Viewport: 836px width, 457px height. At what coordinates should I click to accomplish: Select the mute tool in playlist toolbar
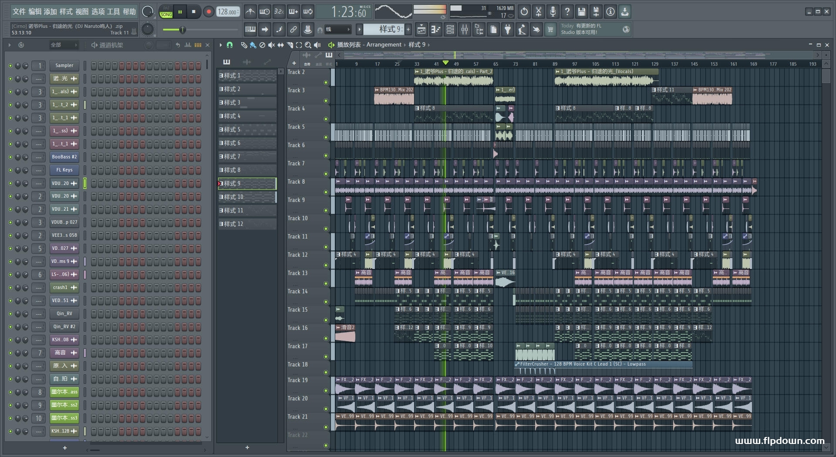[271, 45]
